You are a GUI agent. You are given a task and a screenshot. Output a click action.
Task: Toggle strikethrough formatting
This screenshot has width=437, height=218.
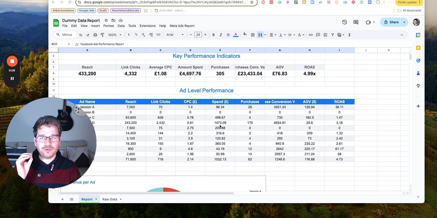point(228,35)
